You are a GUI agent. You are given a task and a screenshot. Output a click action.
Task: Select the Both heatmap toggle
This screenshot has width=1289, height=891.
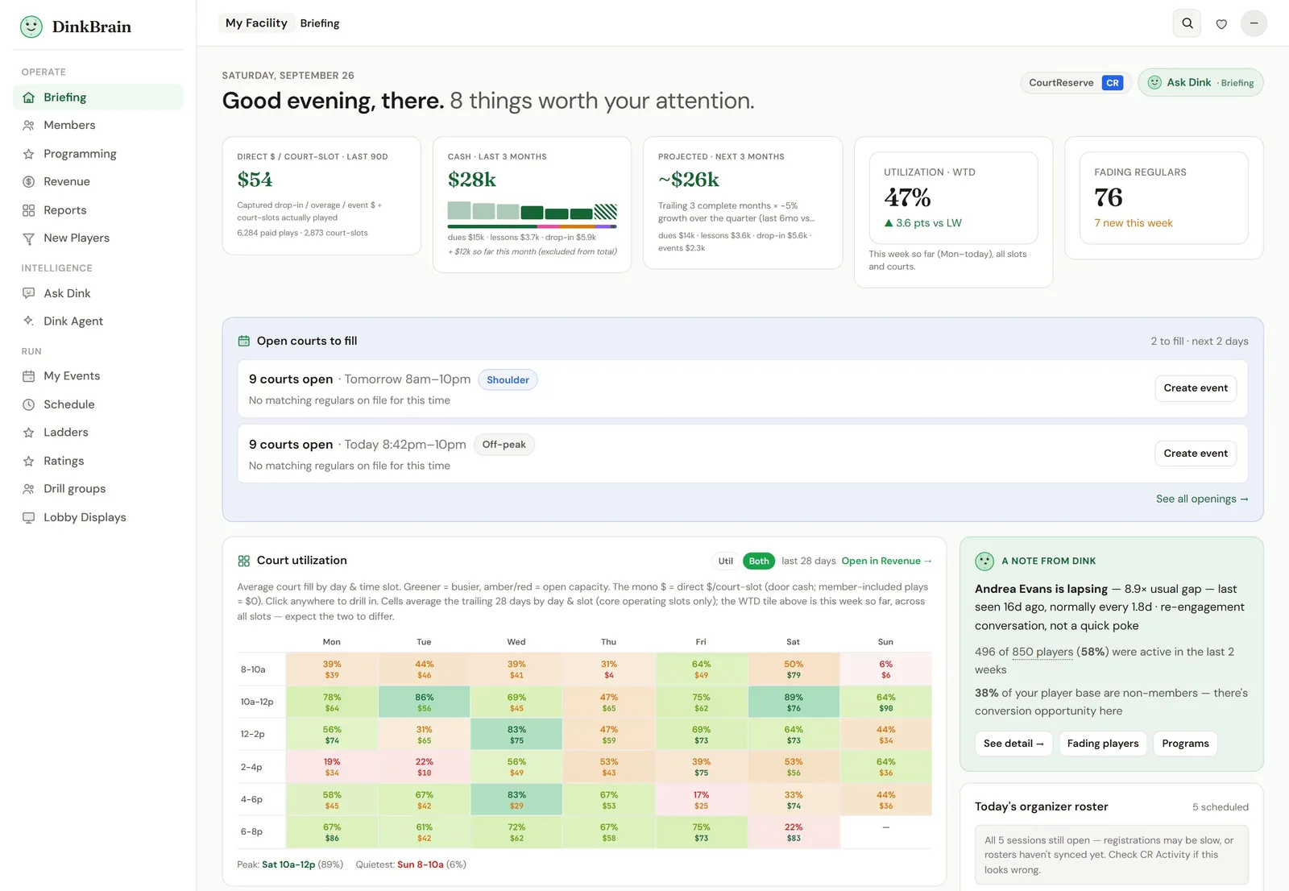(x=759, y=561)
